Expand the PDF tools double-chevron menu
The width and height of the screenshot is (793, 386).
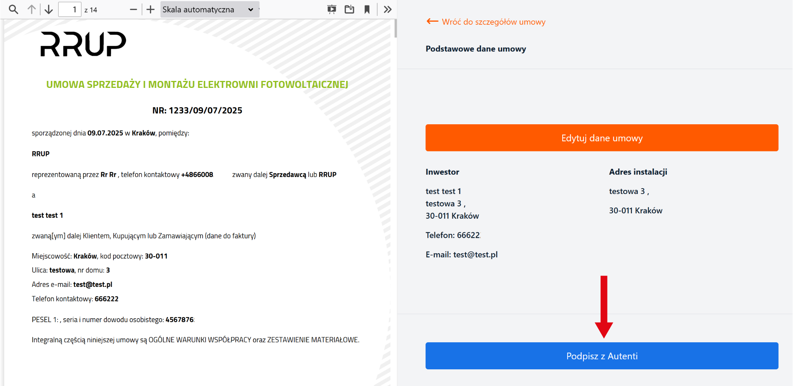(388, 9)
